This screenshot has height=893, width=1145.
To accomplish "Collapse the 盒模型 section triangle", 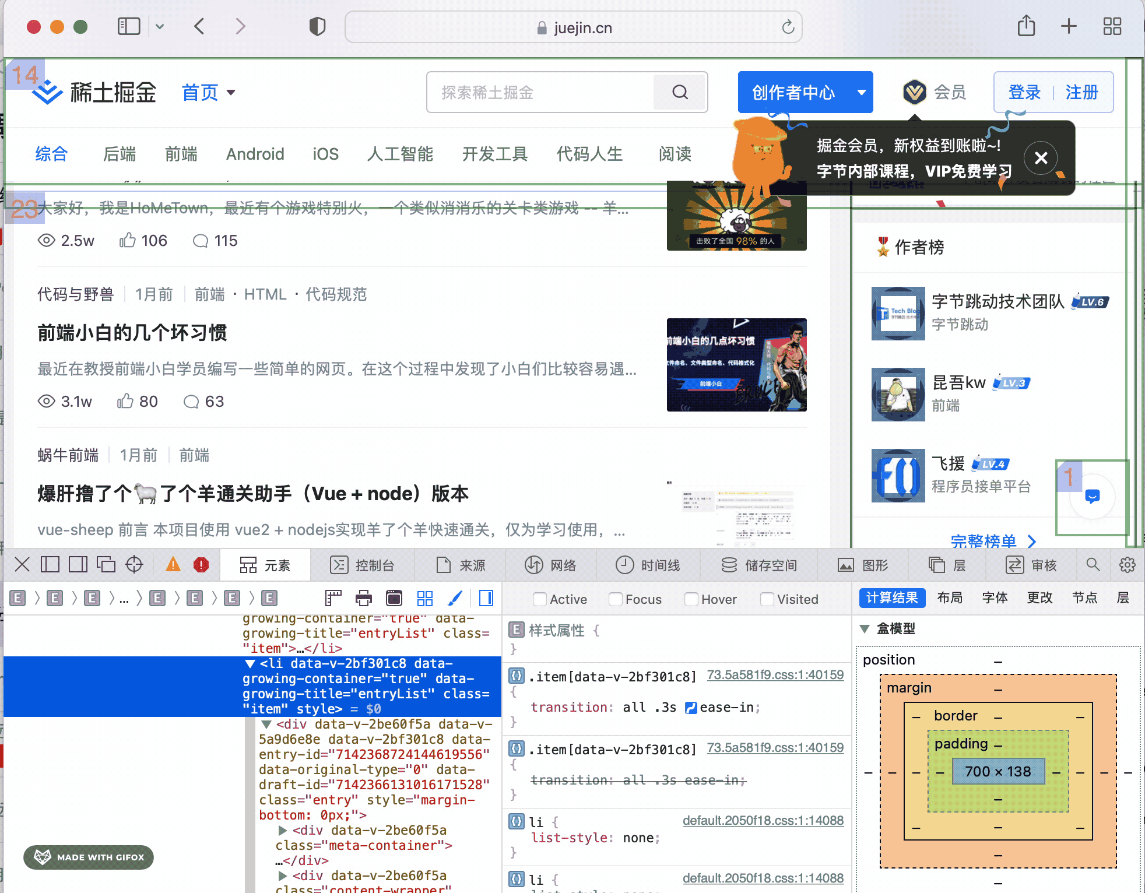I will (865, 628).
